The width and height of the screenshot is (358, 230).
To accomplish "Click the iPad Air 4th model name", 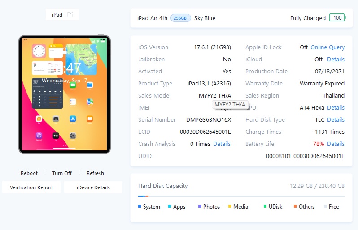I will (152, 18).
